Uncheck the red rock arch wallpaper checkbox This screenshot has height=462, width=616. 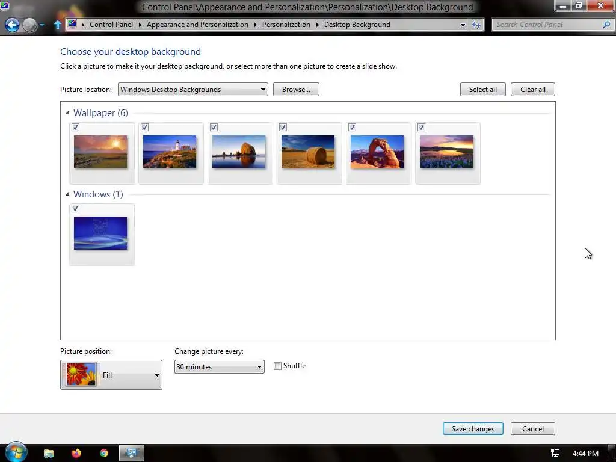[352, 128]
